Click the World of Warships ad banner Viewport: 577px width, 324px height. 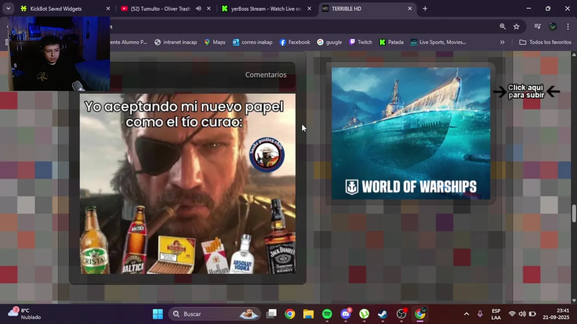point(411,133)
